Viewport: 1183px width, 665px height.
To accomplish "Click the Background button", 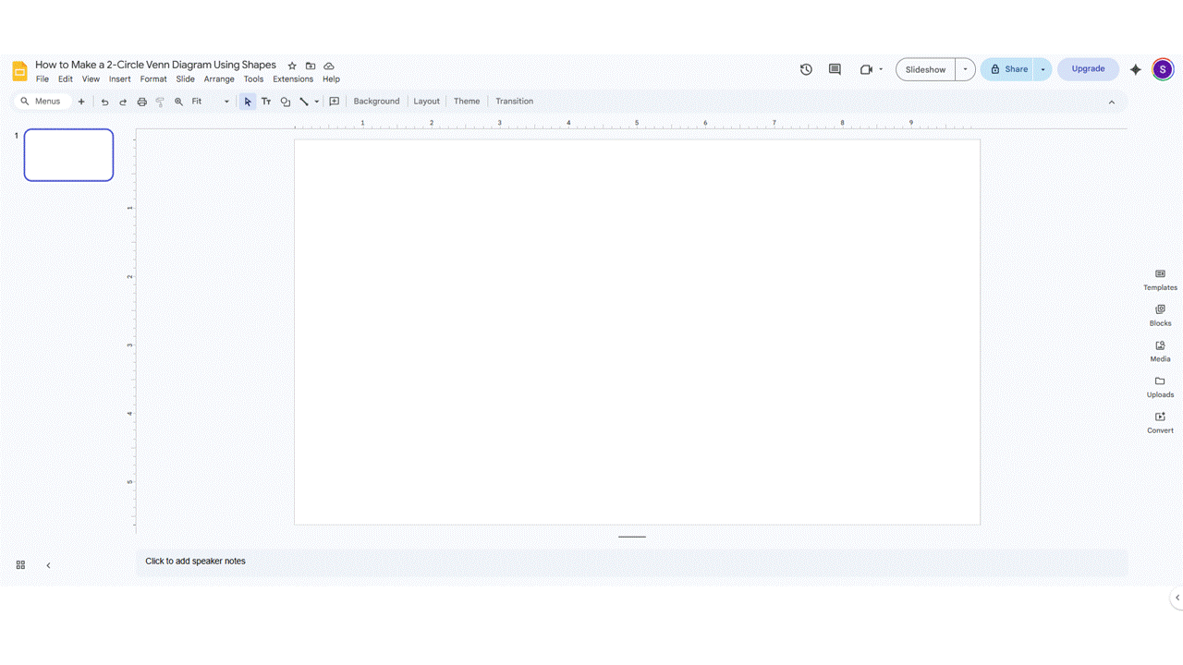I will pyautogui.click(x=376, y=102).
